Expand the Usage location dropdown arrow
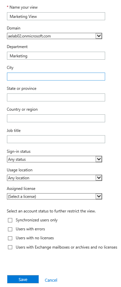The image size is (121, 287). pos(99,178)
